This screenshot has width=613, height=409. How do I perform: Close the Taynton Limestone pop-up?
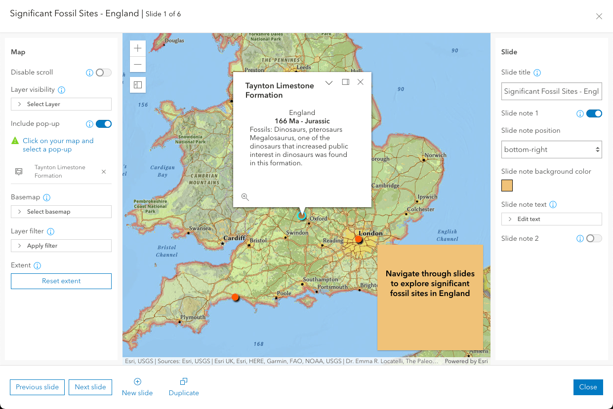point(361,82)
